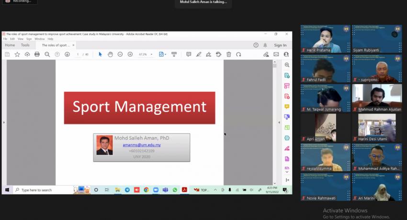The height and width of the screenshot is (220, 407).
Task: Click the document vertical scrollbar thumb
Action: pos(275,66)
